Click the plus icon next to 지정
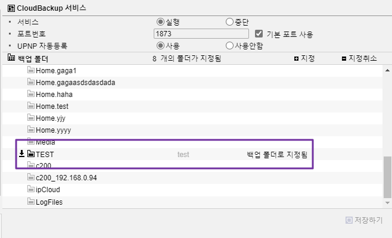This screenshot has height=238, width=392. [x=296, y=59]
